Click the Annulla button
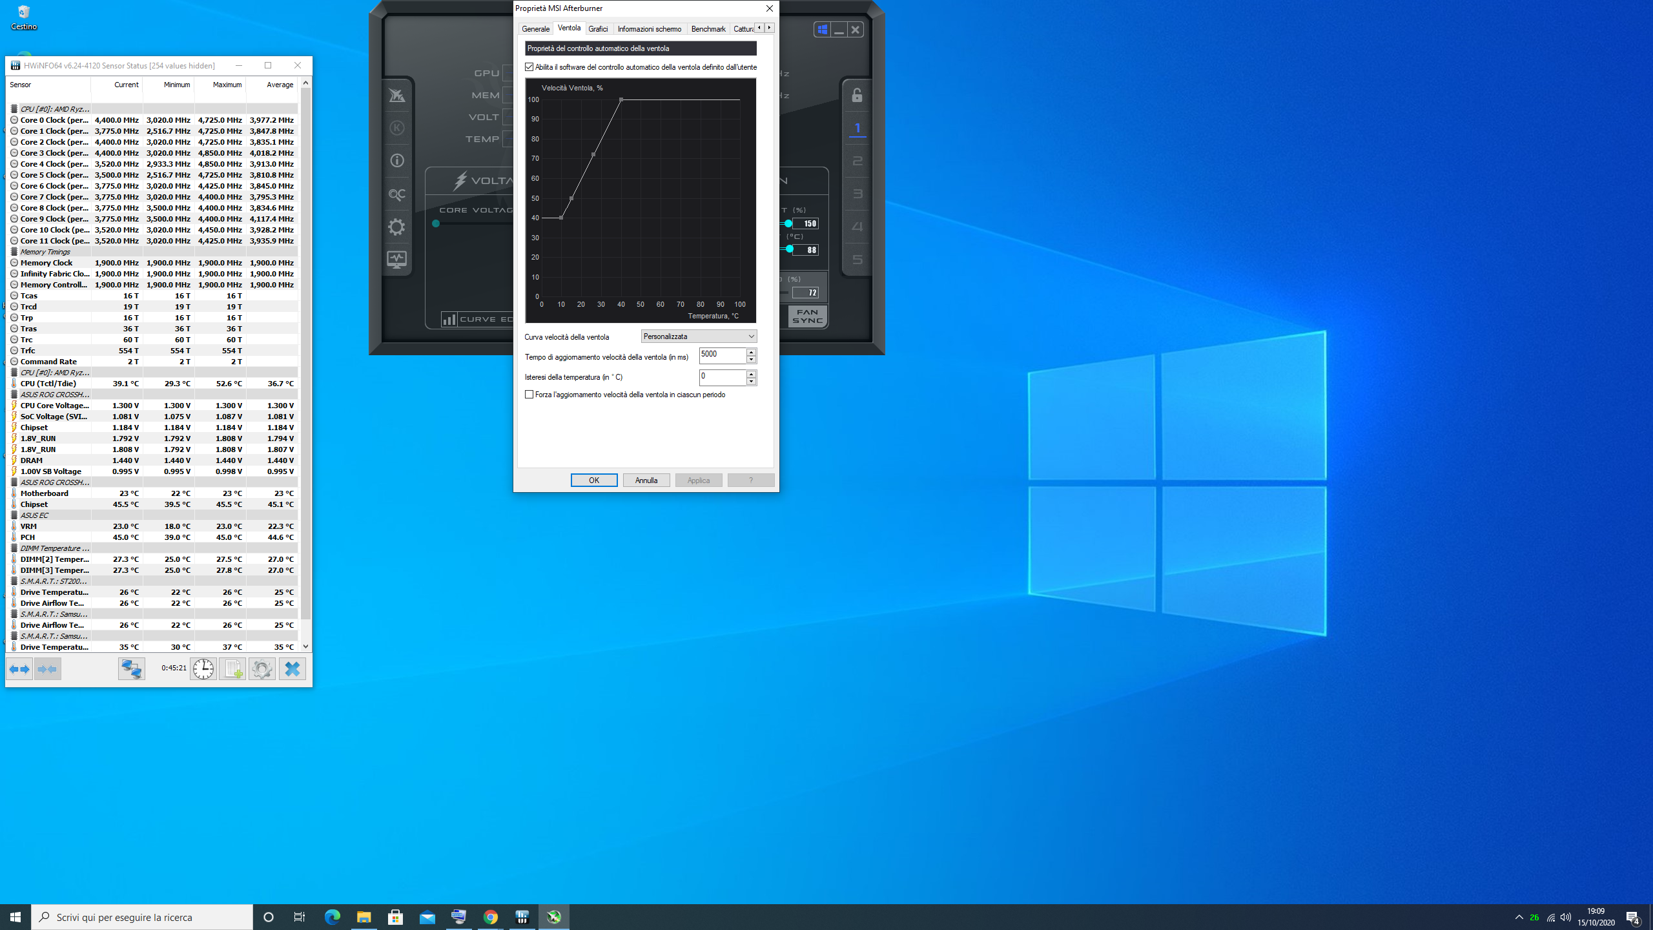This screenshot has width=1653, height=930. pyautogui.click(x=646, y=480)
